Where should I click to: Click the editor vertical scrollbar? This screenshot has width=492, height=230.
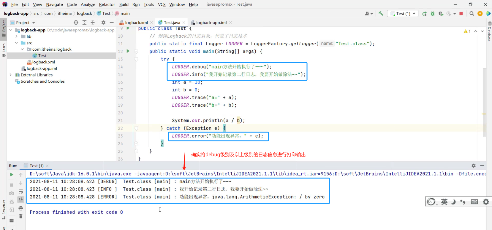(484, 102)
